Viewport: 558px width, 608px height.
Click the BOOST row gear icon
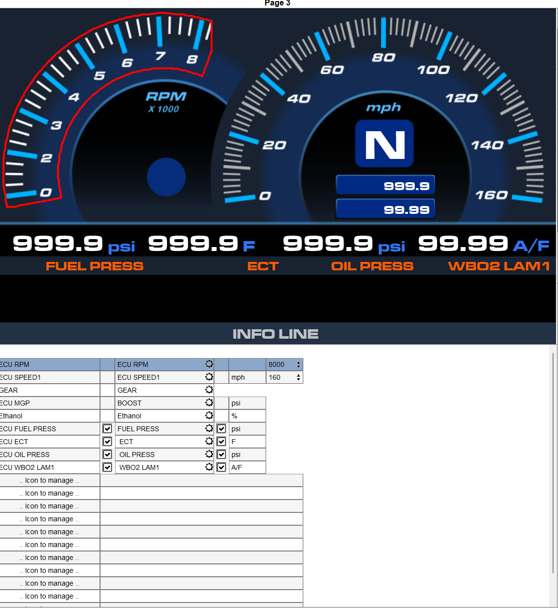[x=209, y=403]
